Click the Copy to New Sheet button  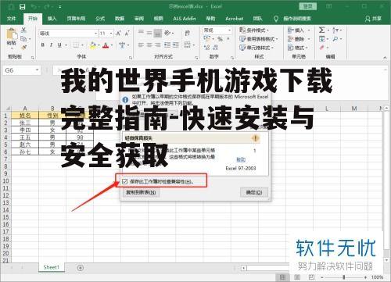[141, 192]
